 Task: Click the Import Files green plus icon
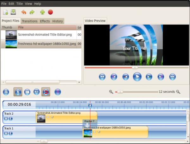(42, 12)
